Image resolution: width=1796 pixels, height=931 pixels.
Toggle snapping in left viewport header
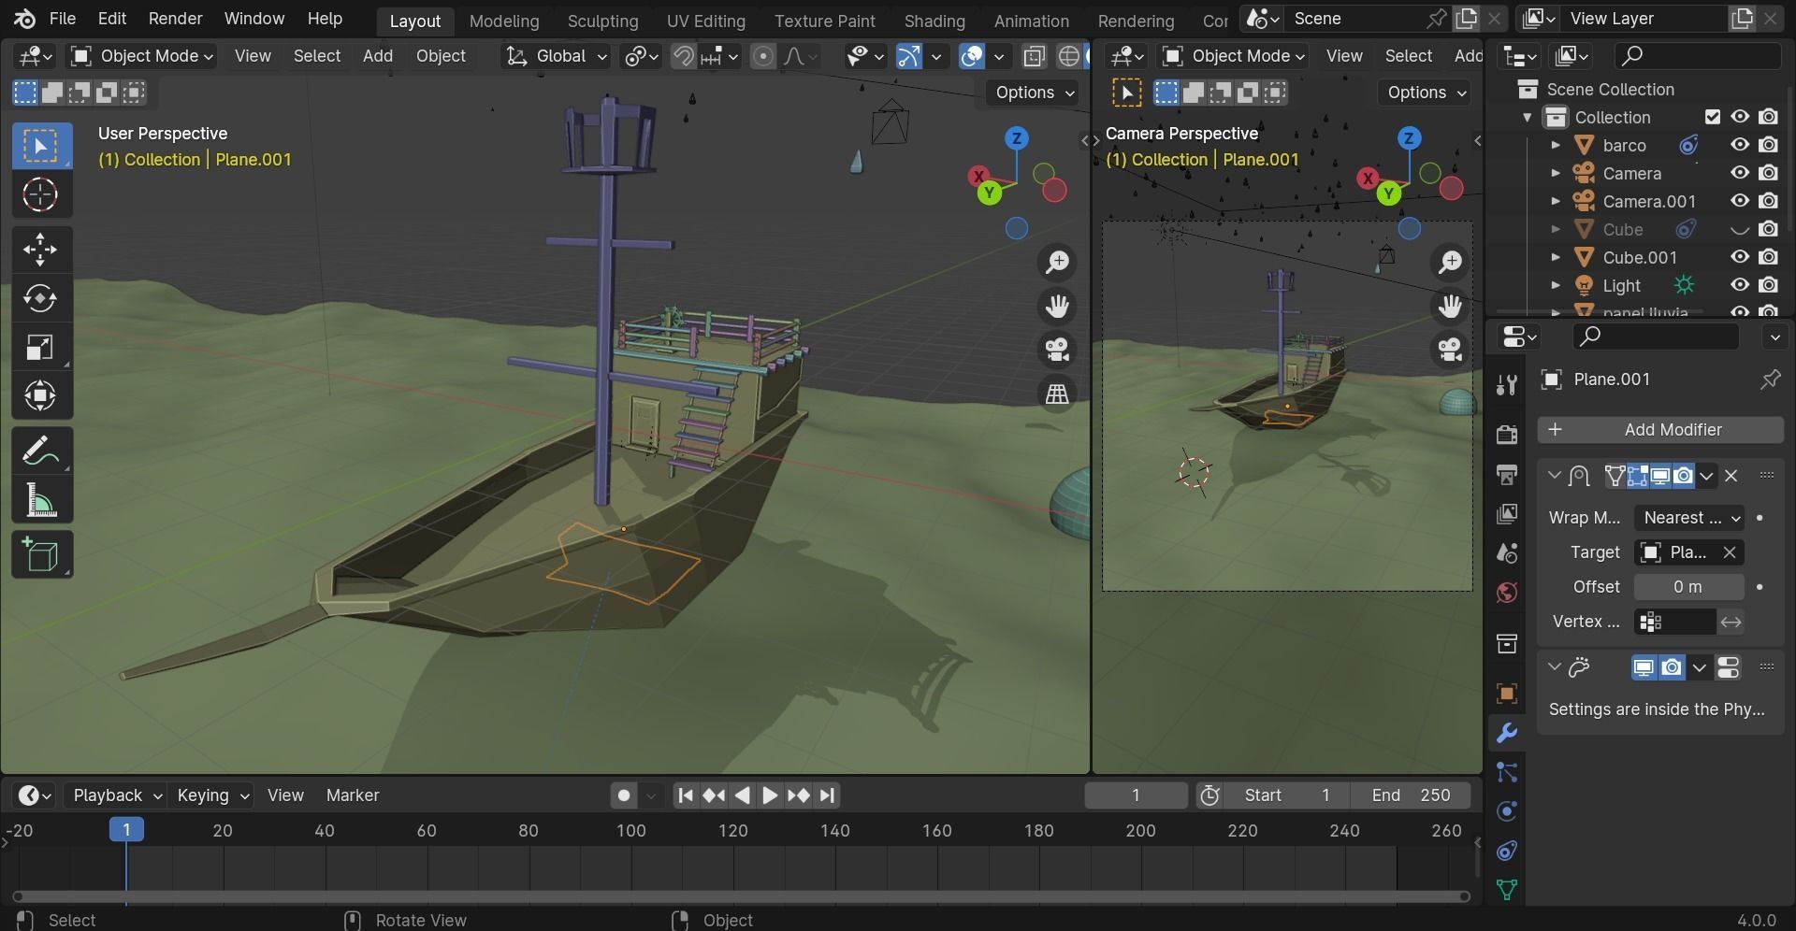684,56
